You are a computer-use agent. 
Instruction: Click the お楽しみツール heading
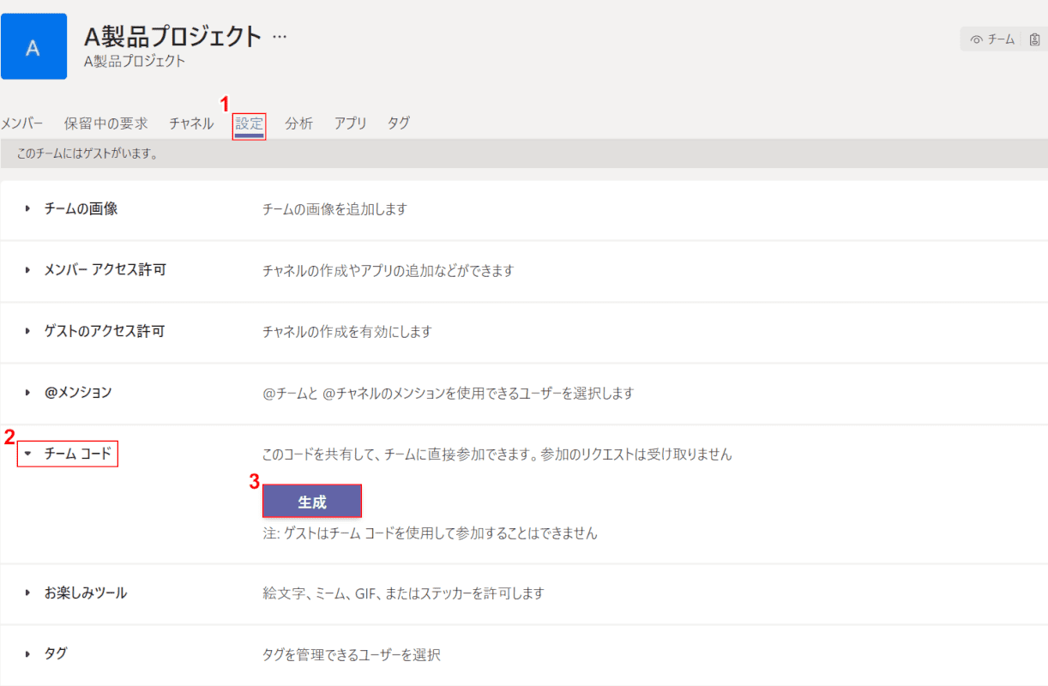click(x=86, y=593)
